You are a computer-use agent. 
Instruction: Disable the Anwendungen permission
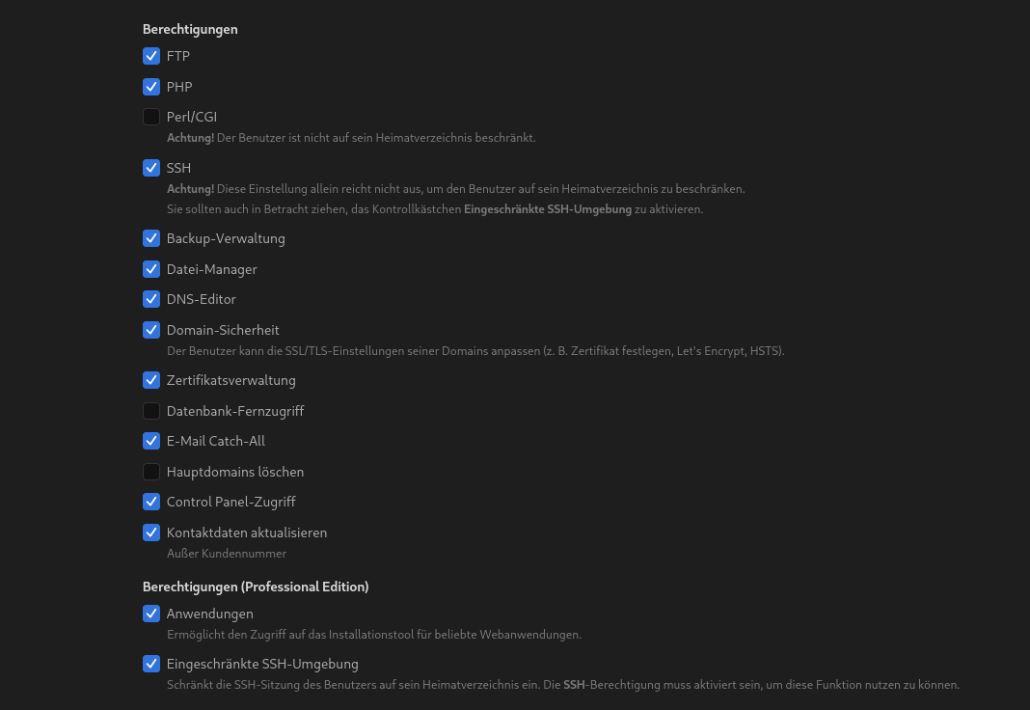tap(151, 614)
